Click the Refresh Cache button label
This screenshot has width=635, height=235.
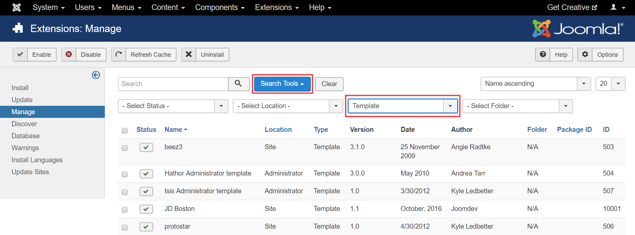click(x=151, y=54)
